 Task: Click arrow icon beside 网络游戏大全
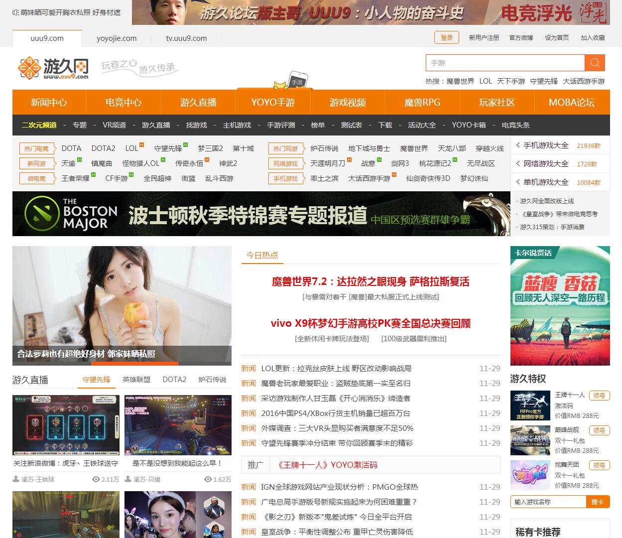518,163
